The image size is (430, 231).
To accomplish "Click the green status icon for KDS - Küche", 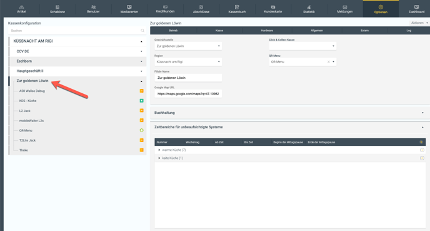I will pos(141,101).
